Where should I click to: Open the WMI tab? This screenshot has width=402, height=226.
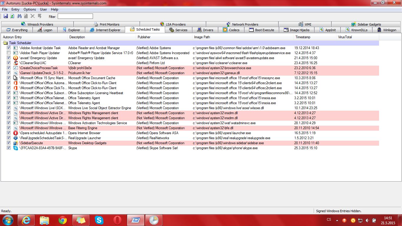click(305, 24)
